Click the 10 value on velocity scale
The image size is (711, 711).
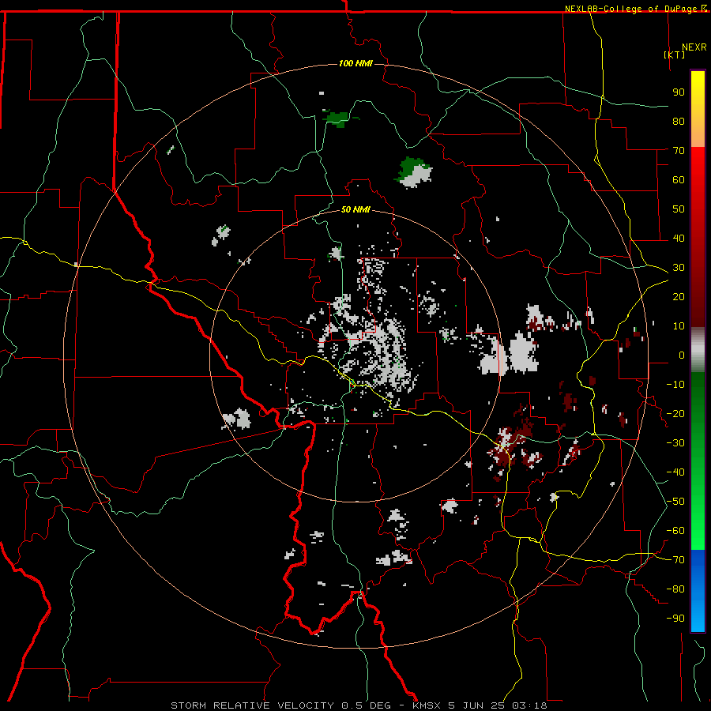(x=679, y=326)
